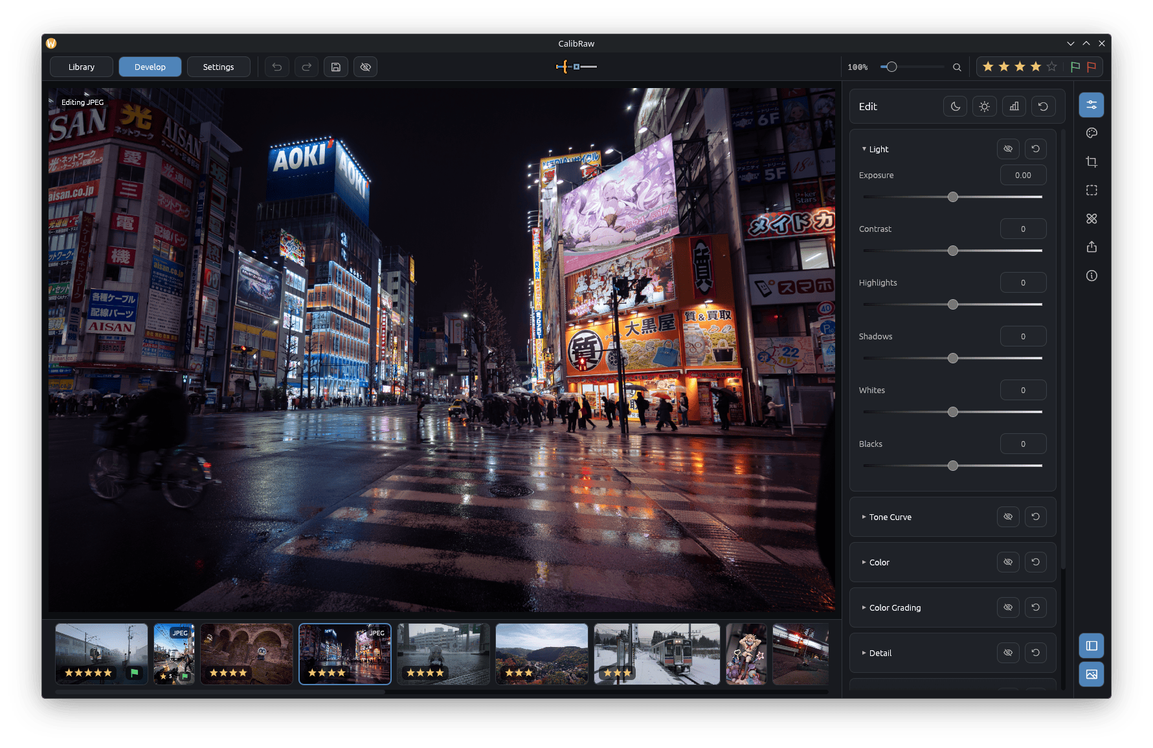
Task: Click the Exposure slider handle
Action: click(953, 197)
